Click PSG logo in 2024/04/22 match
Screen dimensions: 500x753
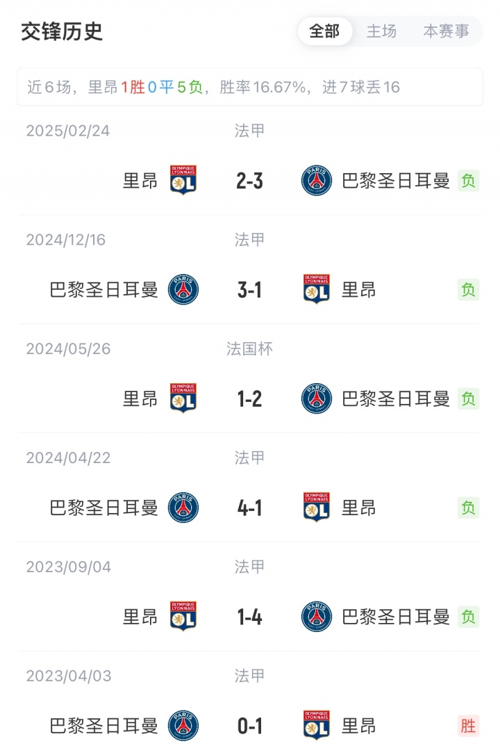pyautogui.click(x=183, y=508)
